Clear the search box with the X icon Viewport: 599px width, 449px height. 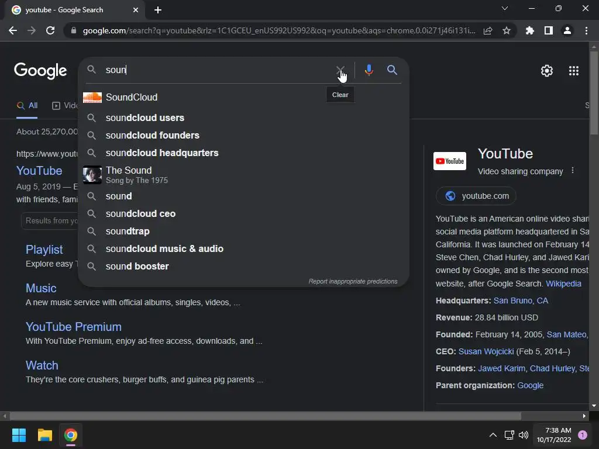coord(340,70)
